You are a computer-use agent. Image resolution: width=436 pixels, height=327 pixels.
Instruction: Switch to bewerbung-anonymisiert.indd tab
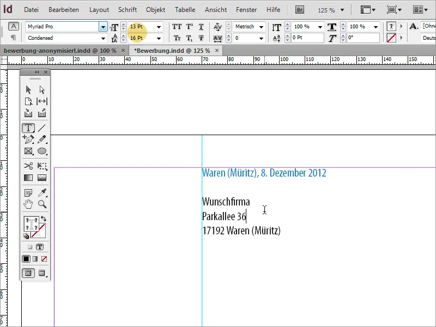pos(60,51)
